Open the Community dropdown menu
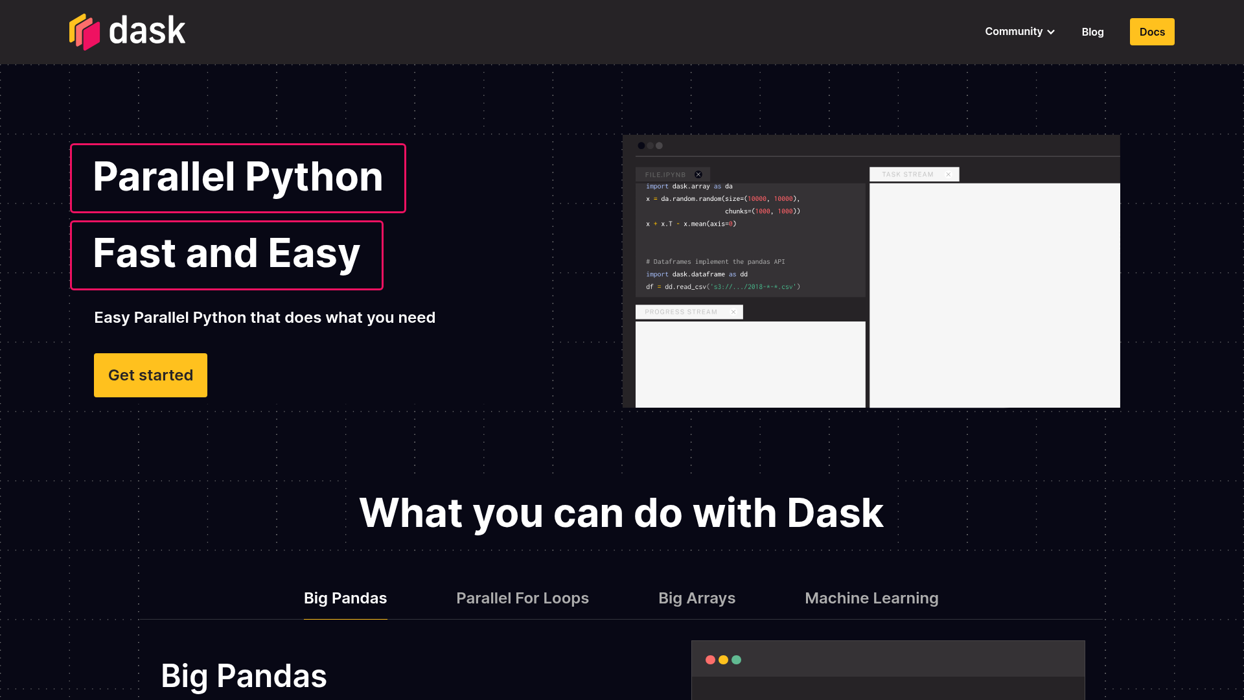This screenshot has height=700, width=1244. (1013, 31)
